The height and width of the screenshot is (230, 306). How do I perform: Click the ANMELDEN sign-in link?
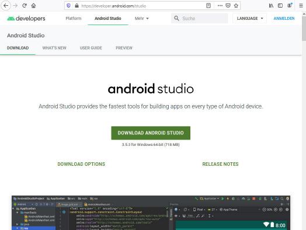(284, 18)
